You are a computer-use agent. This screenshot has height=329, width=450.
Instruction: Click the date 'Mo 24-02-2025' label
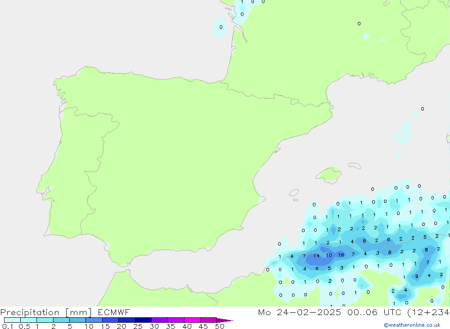coord(300,312)
